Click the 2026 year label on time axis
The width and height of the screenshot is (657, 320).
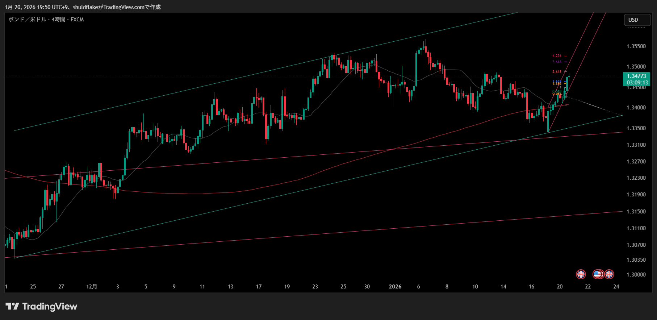click(x=395, y=287)
